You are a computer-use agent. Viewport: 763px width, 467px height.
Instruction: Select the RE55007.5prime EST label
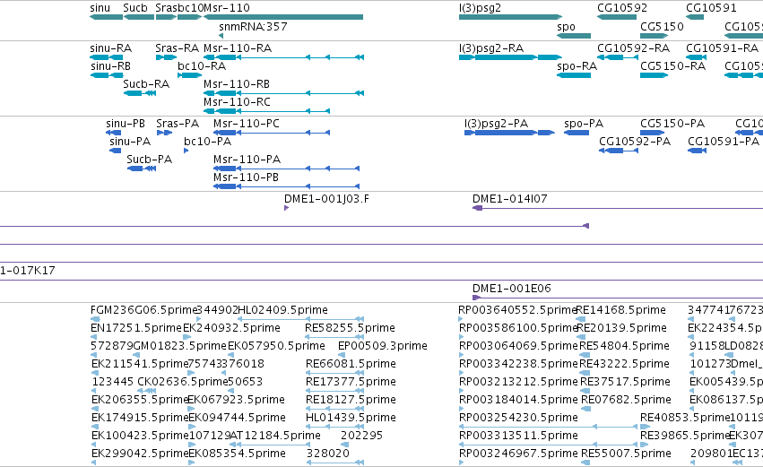pos(626,454)
